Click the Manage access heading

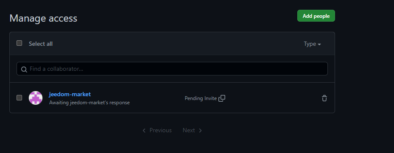click(43, 18)
